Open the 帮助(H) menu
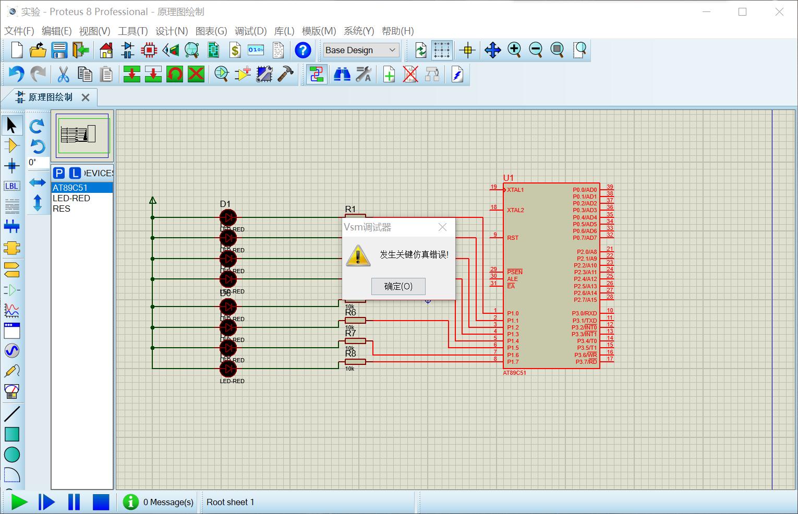This screenshot has width=798, height=514. tap(397, 31)
